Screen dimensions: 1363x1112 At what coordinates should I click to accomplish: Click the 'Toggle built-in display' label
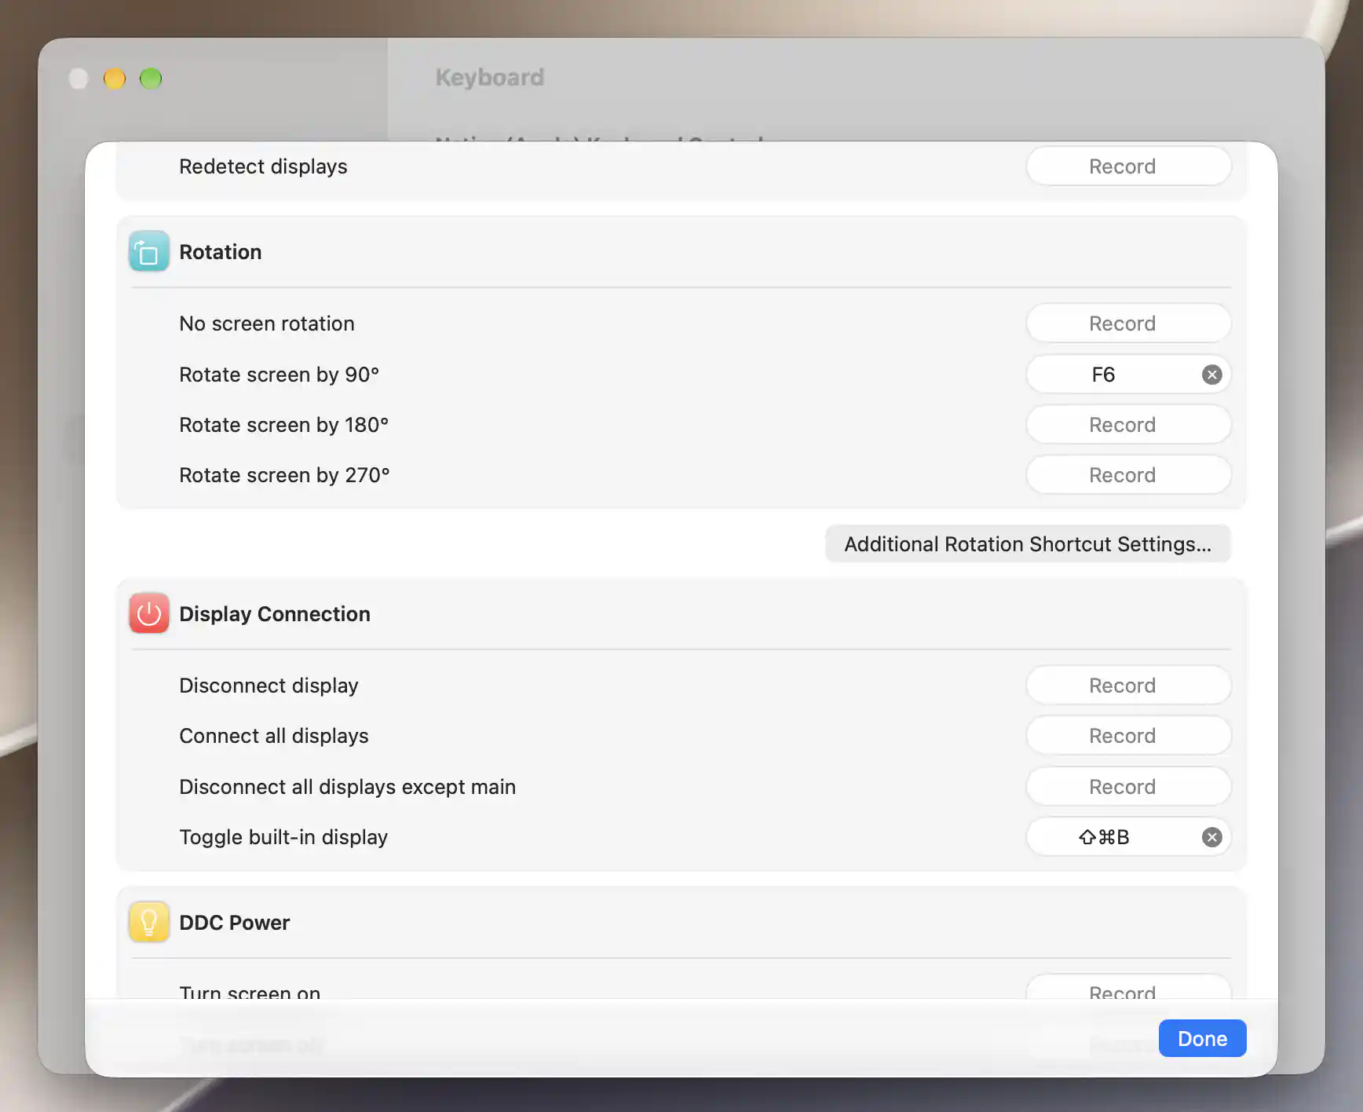(x=283, y=837)
